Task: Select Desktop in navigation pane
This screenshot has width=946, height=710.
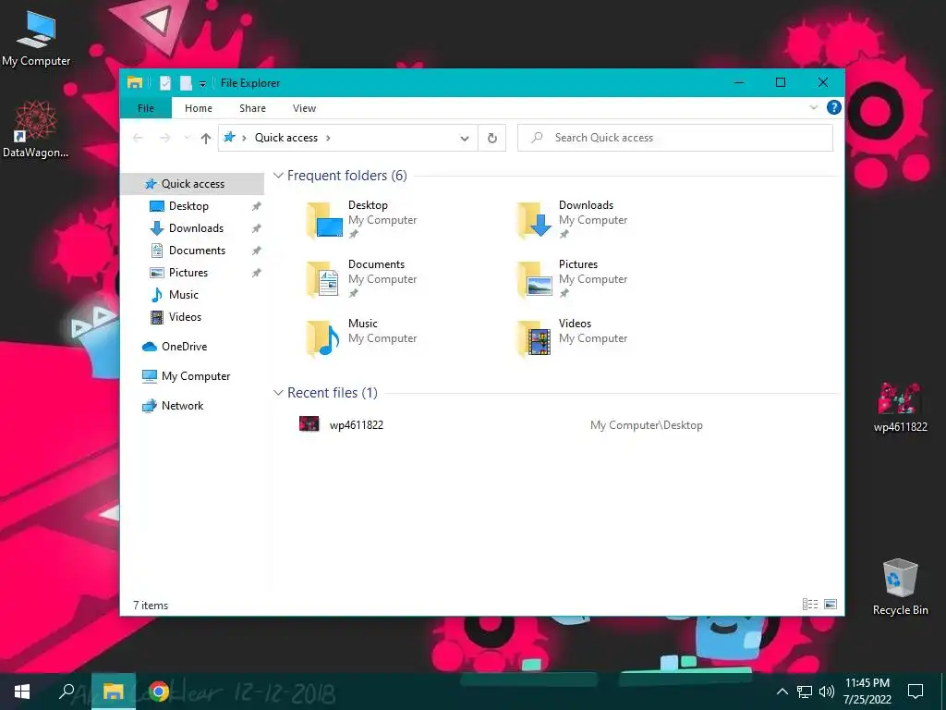Action: [188, 206]
